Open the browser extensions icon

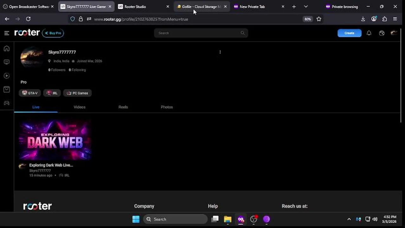click(384, 19)
